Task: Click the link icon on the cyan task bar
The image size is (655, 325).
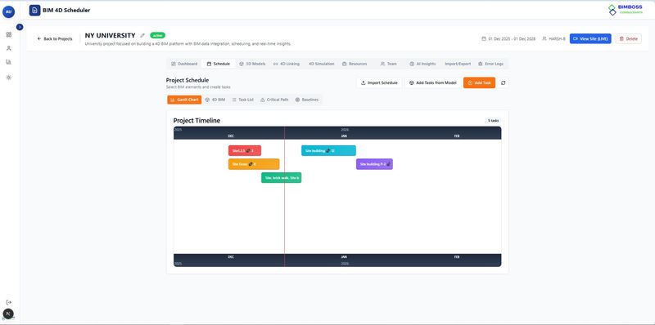Action: click(x=328, y=151)
